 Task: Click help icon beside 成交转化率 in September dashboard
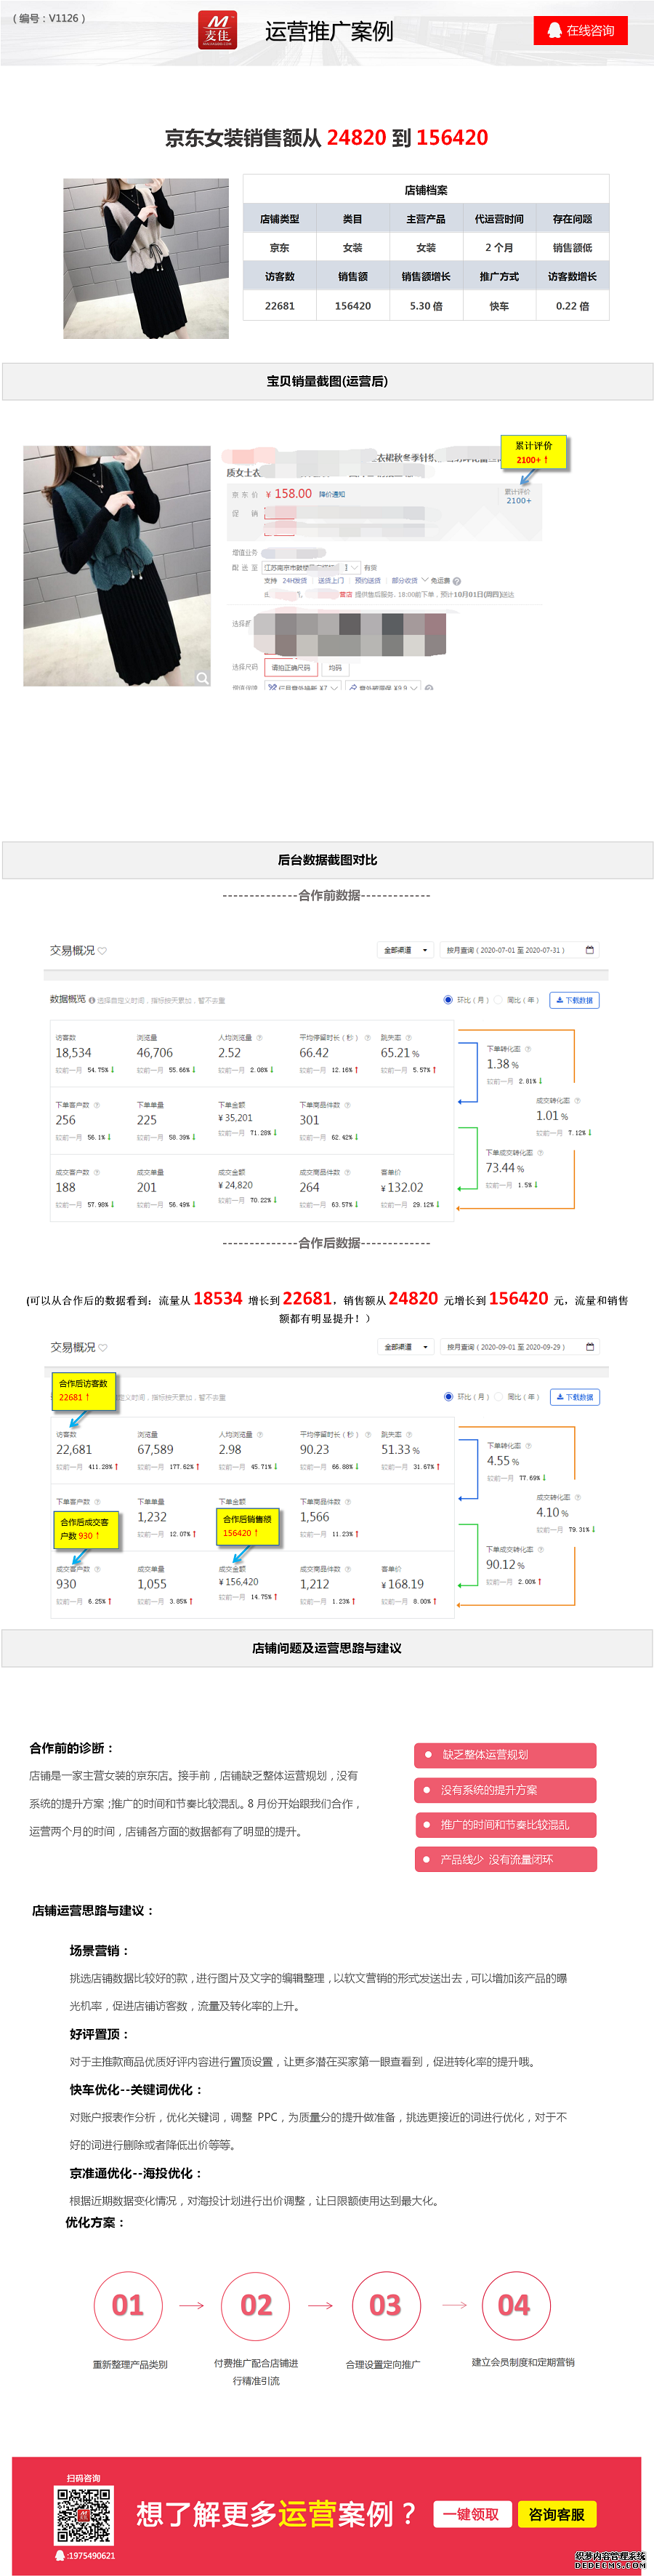pos(577,1497)
